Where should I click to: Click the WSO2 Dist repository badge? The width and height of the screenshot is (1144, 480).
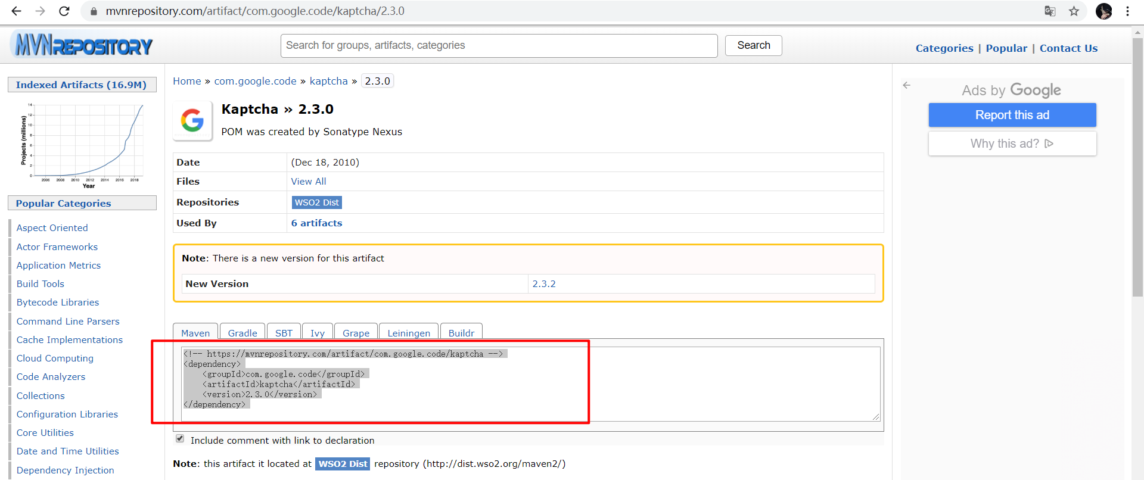pos(316,202)
